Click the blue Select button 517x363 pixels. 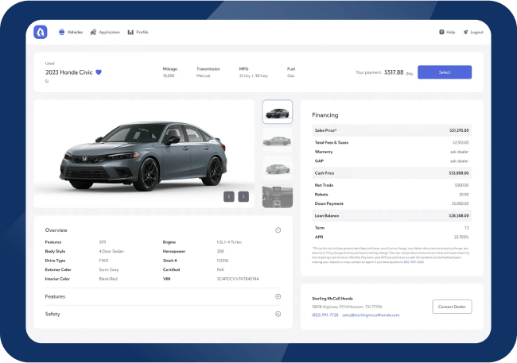[x=445, y=72]
